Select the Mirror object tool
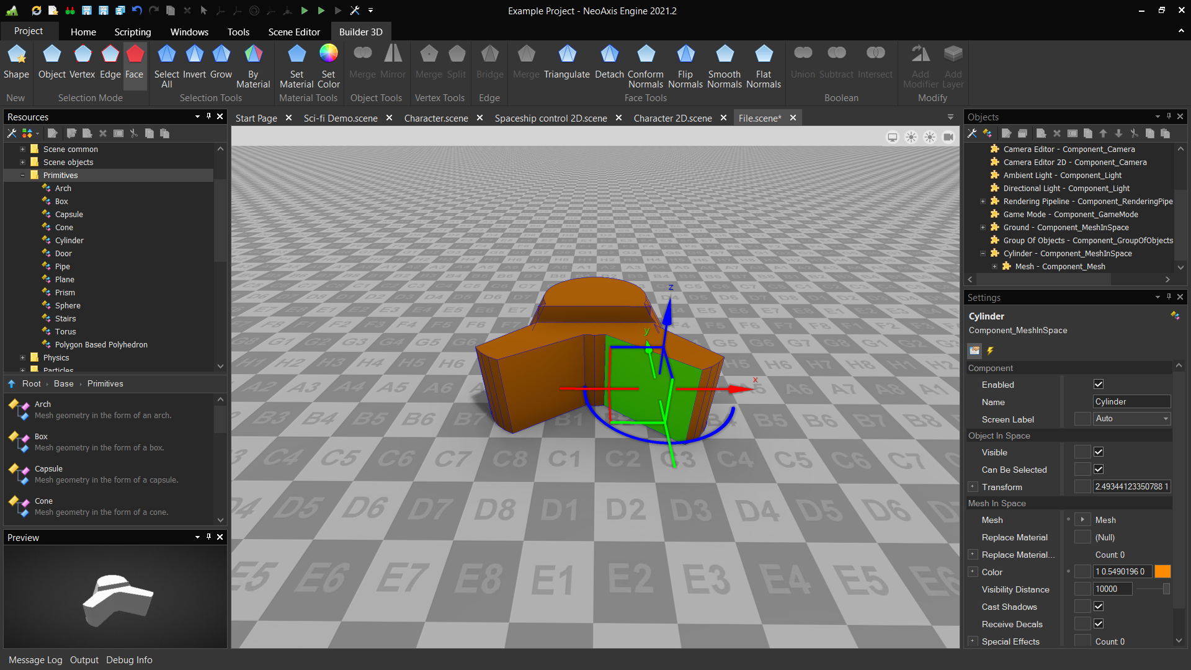This screenshot has height=670, width=1191. point(393,62)
